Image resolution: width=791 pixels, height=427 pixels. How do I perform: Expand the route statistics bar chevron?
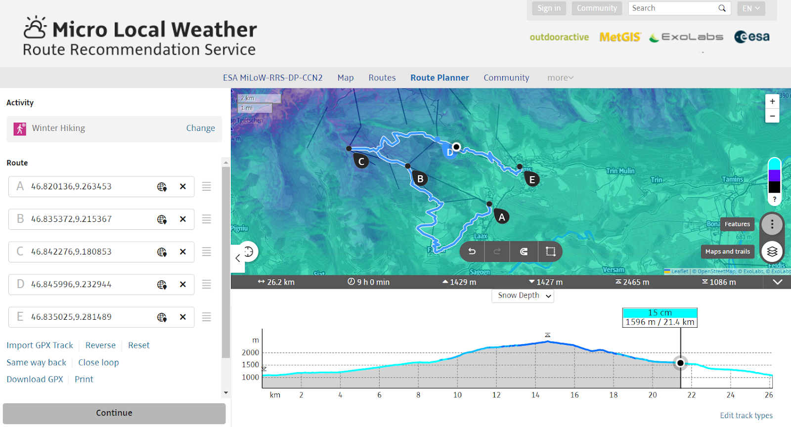[x=777, y=282]
